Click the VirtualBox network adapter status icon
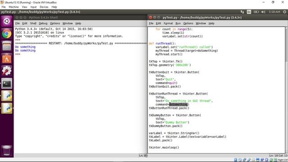Viewport: 288px width, 162px height. tap(244, 160)
